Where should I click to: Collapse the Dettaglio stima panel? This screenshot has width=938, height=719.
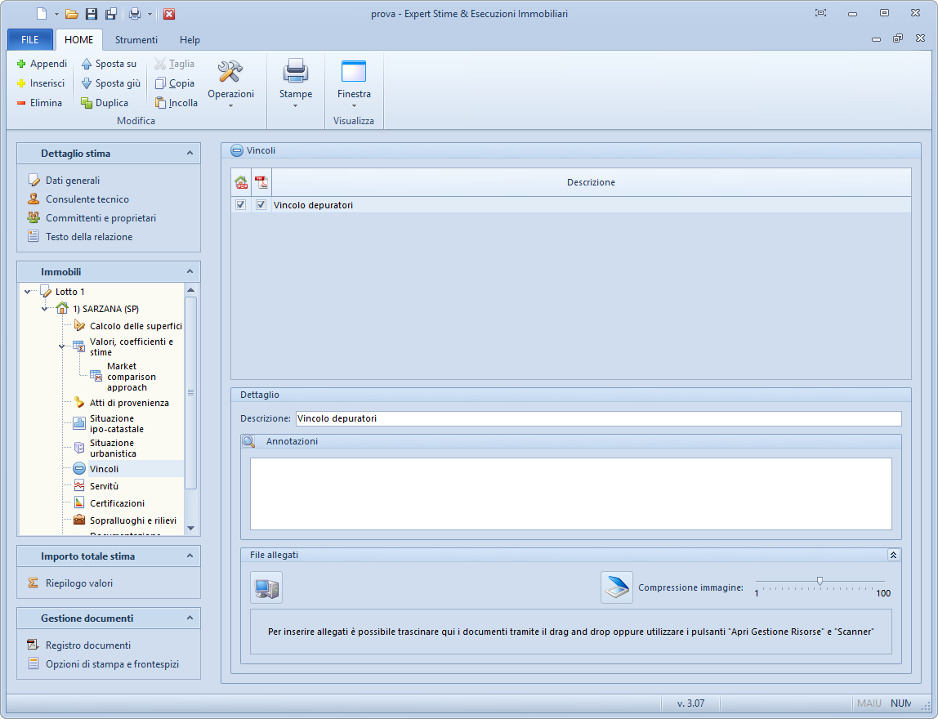coord(190,153)
